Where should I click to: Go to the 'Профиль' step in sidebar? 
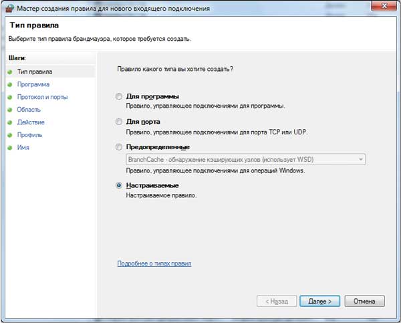(x=29, y=135)
